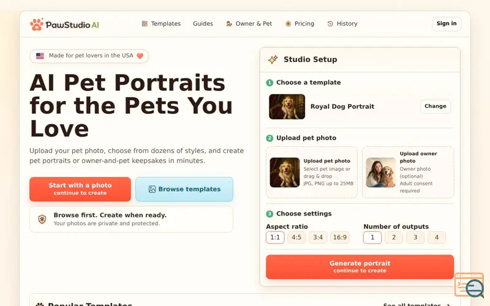Select 4:5 aspect ratio
490x306 pixels.
tap(296, 237)
